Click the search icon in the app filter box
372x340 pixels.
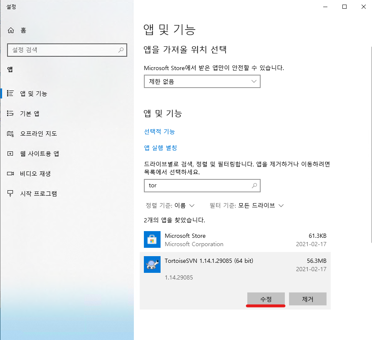coord(254,185)
